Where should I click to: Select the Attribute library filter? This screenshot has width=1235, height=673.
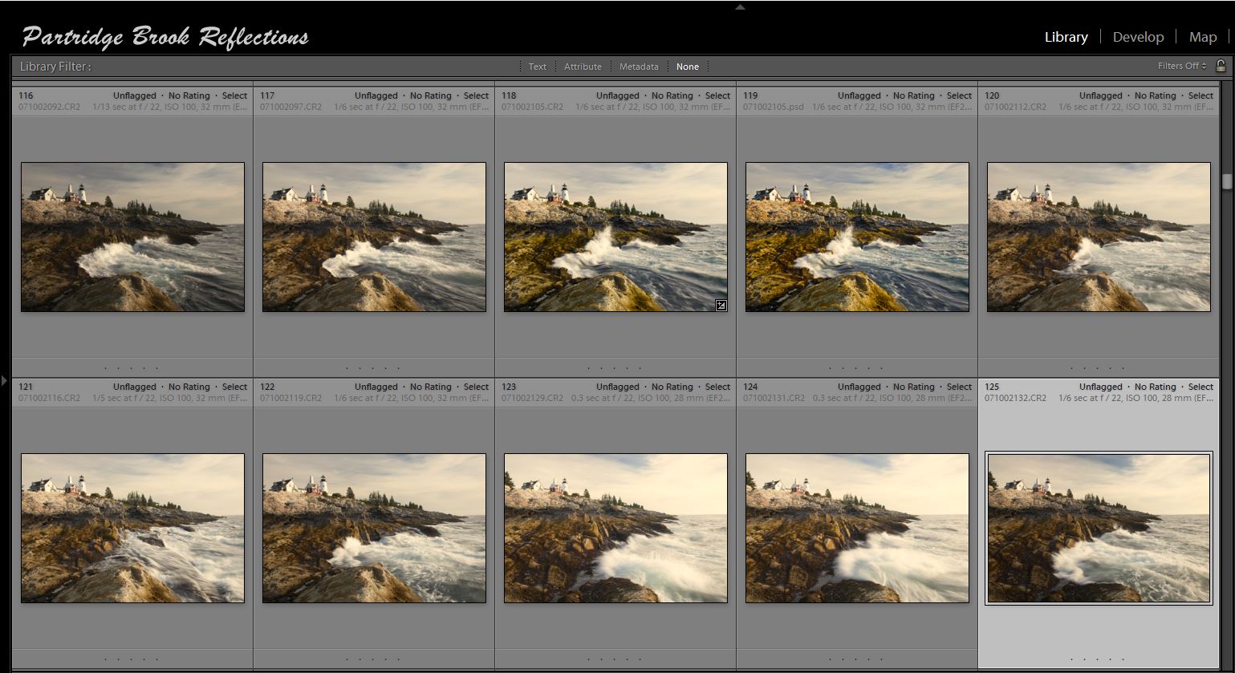(x=583, y=67)
